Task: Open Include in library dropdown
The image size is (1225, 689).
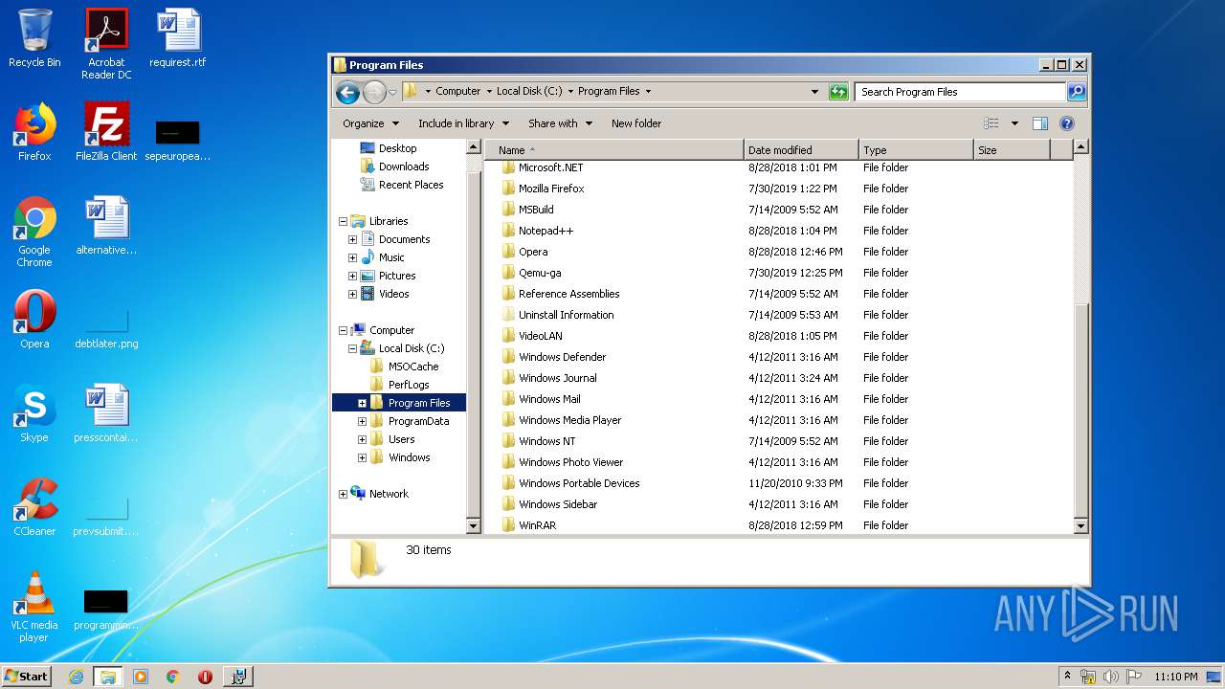Action: [x=462, y=123]
